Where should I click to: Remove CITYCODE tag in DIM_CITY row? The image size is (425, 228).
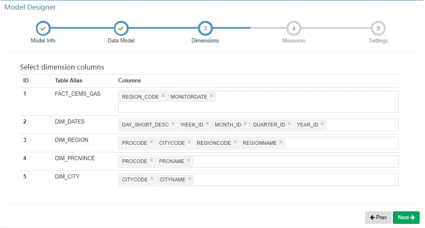152,178
